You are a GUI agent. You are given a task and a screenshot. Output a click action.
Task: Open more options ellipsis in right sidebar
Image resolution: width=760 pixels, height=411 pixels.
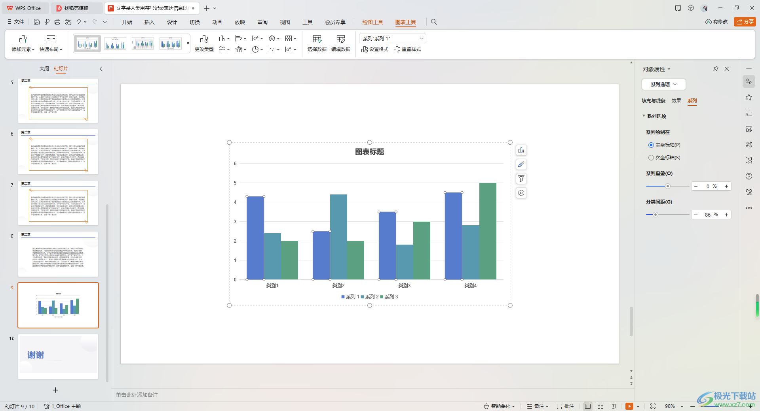[x=749, y=208]
